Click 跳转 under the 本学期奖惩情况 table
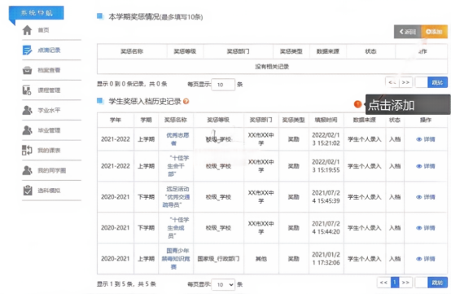This screenshot has width=451, height=294. 437,82
